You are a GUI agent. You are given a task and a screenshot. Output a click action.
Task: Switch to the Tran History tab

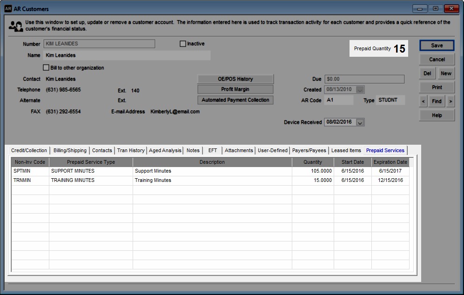[130, 150]
